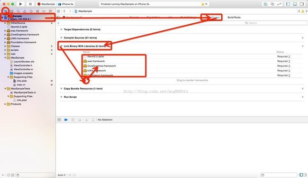Open the related items grid menu
The height and width of the screenshot is (178, 308).
point(58,11)
